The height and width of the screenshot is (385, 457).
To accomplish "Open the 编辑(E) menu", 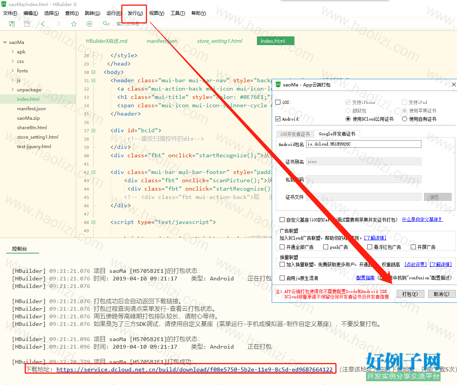I will pyautogui.click(x=31, y=13).
